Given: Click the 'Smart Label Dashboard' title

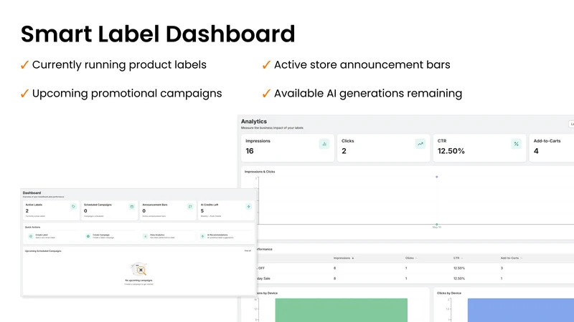Looking at the screenshot, I should pyautogui.click(x=158, y=34).
